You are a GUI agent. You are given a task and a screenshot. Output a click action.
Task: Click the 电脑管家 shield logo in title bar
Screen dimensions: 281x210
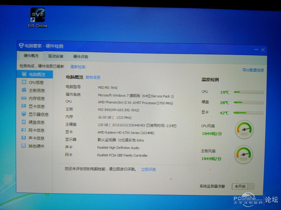[x=21, y=45]
